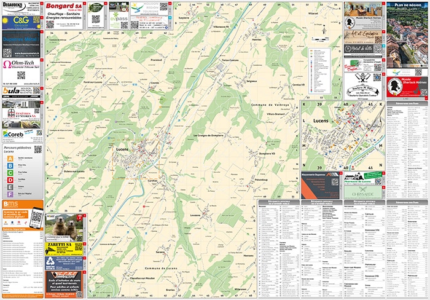
Task: Click the Forel-sur-Lucens map label
Action: tap(93, 82)
